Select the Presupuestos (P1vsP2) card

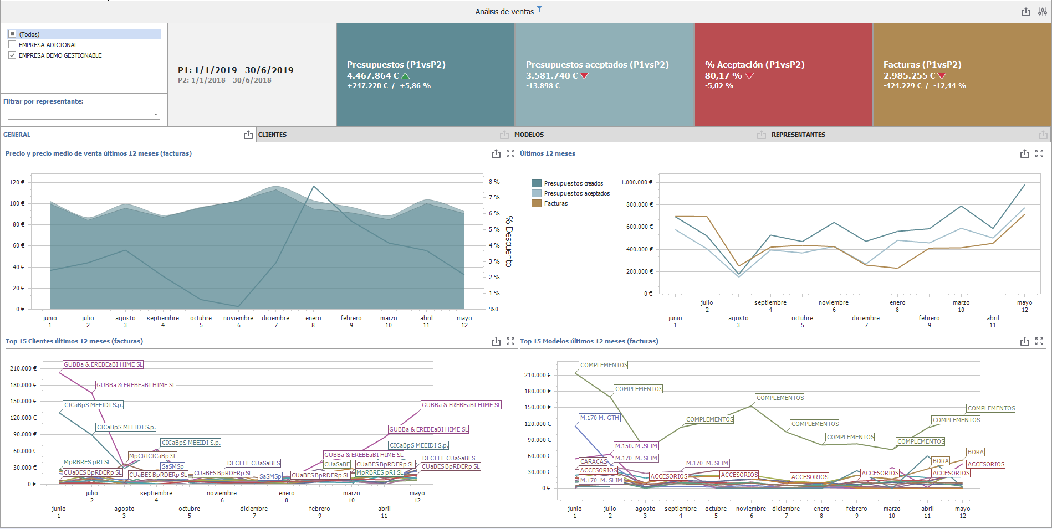pos(426,75)
